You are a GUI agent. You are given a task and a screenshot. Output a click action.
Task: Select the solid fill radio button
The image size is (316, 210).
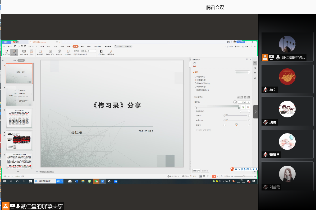coord(195,77)
